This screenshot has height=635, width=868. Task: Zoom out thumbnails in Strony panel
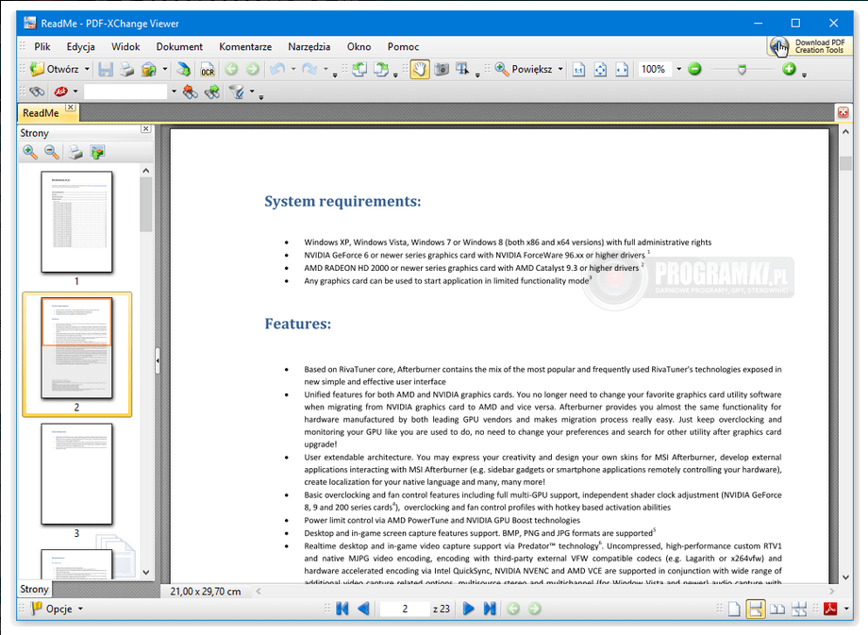click(52, 152)
